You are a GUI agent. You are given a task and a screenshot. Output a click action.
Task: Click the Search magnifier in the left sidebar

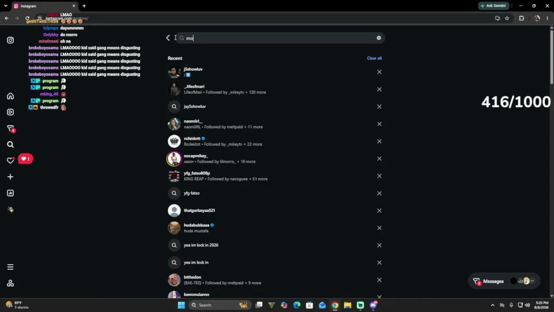tap(10, 145)
